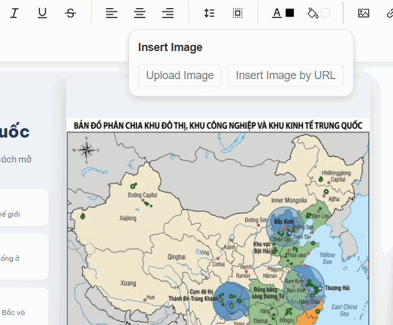The width and height of the screenshot is (393, 325).
Task: Pick the white background fill swatch
Action: coord(326,12)
